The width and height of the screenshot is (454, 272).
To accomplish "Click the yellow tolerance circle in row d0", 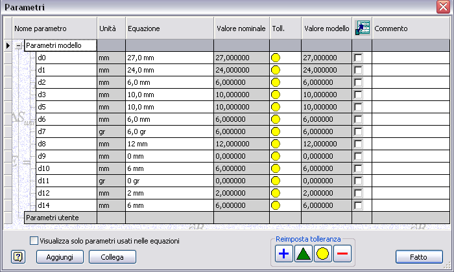I will point(276,58).
